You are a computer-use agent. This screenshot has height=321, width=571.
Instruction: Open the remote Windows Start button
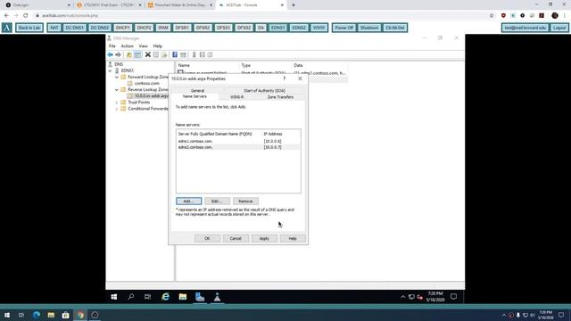pyautogui.click(x=114, y=297)
